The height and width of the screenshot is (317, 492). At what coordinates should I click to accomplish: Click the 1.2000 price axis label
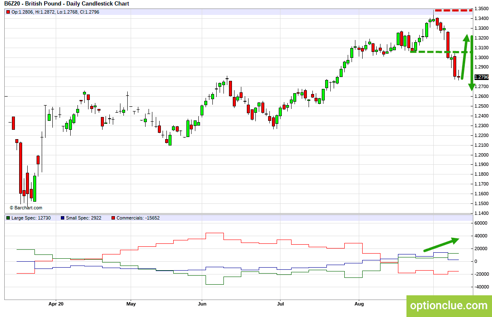tap(481, 155)
